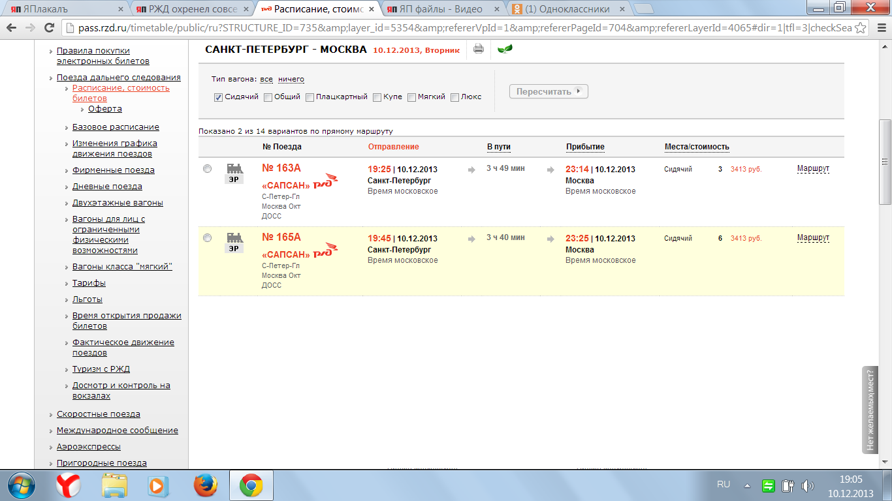
Task: Click the page vertical scrollbar
Action: (x=885, y=162)
